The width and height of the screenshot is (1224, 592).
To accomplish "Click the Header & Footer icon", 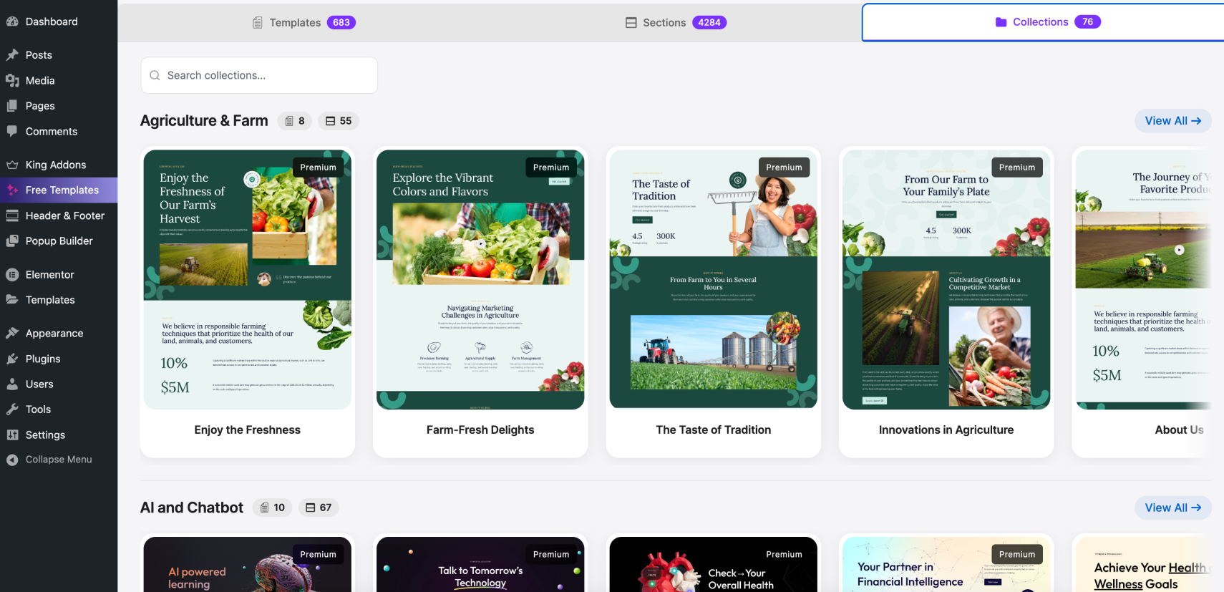I will coord(12,215).
